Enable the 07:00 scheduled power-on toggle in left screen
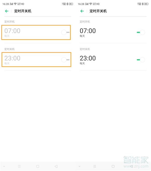The width and height of the screenshot is (151, 171). tap(65, 32)
